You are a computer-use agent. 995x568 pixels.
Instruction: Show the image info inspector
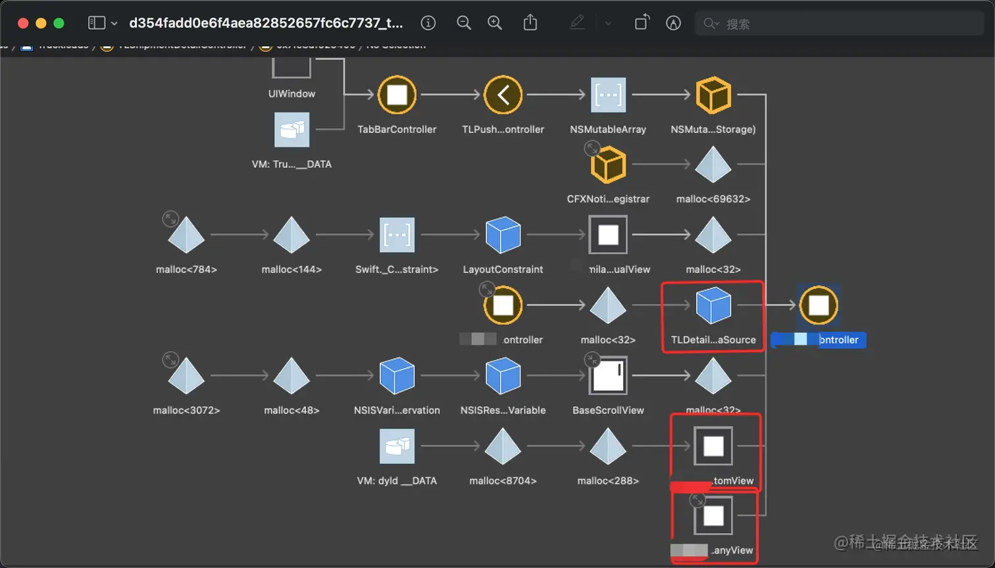[x=428, y=23]
